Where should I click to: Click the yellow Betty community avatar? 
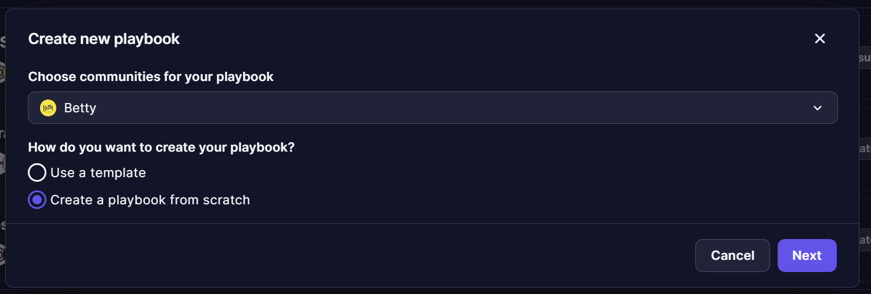48,108
